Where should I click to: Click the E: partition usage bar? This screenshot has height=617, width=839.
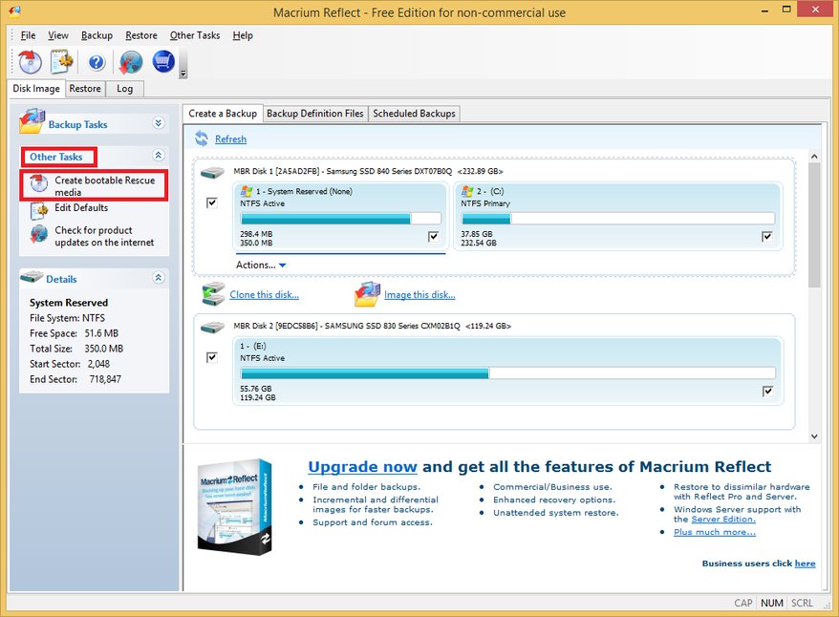(x=507, y=373)
